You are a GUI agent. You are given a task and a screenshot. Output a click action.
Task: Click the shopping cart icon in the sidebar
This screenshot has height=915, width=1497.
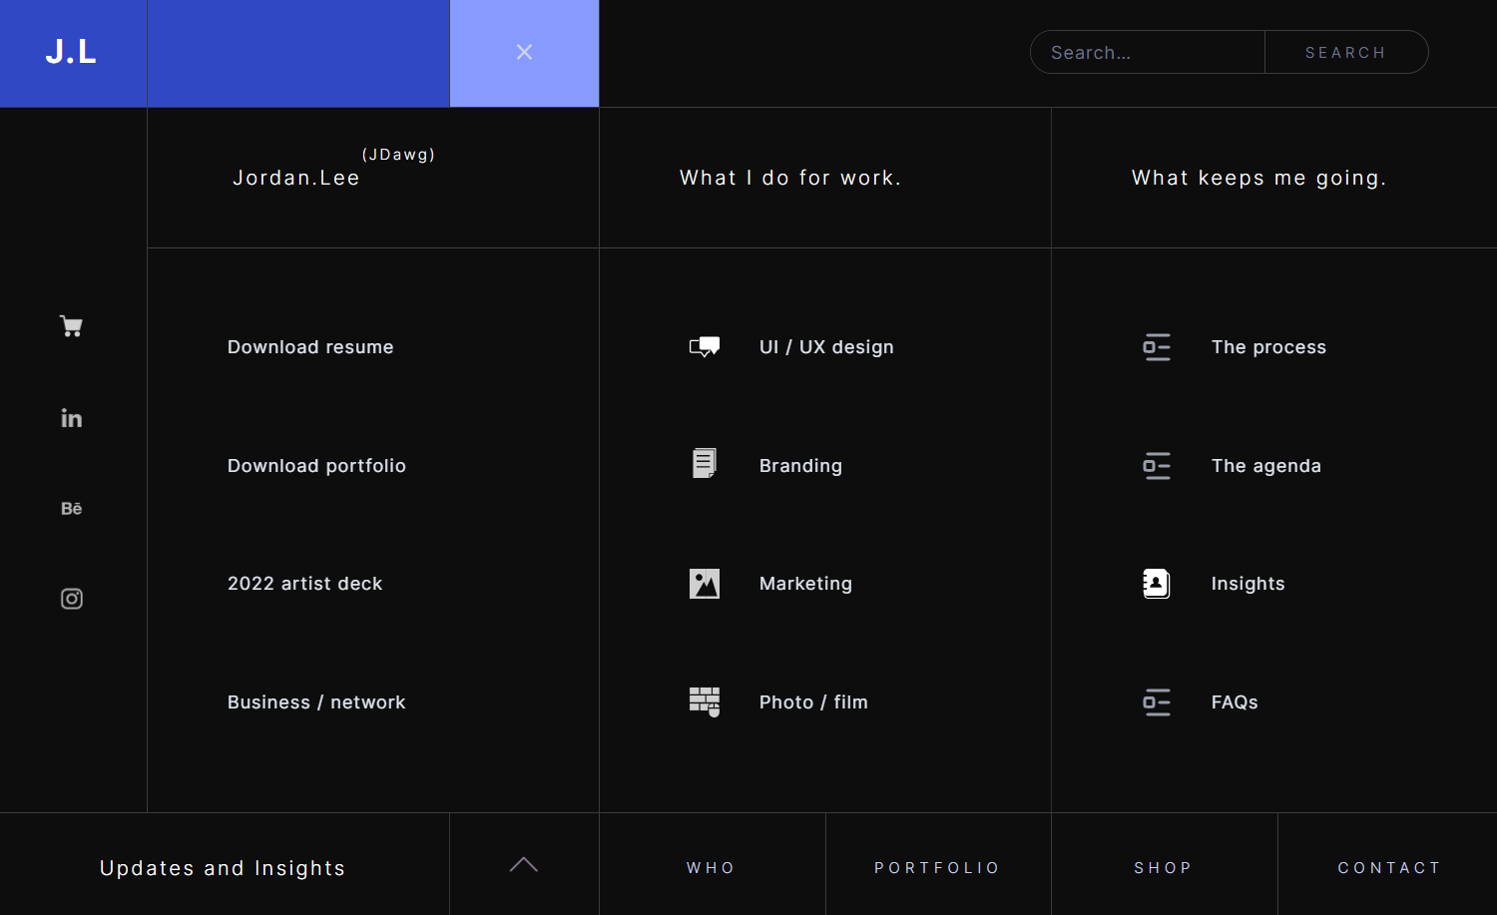point(71,325)
